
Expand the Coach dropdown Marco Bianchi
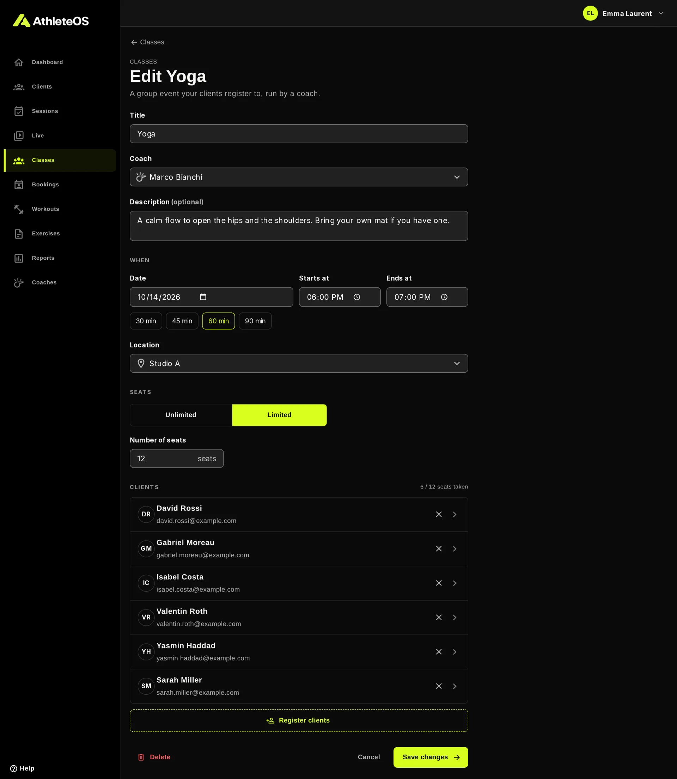299,177
